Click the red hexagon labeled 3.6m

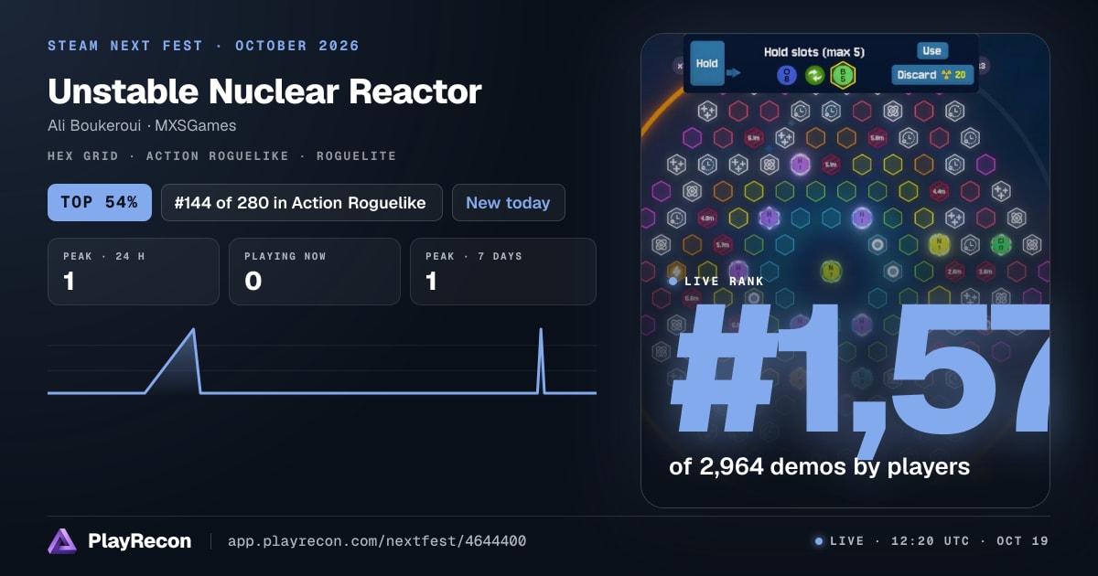pos(985,272)
